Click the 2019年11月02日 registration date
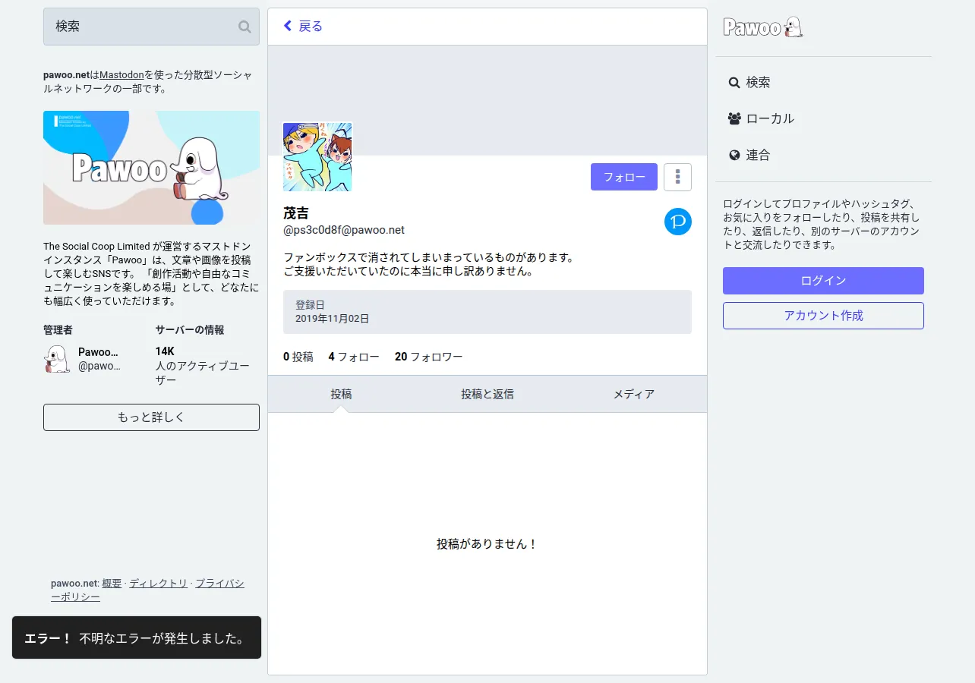This screenshot has height=683, width=975. click(x=332, y=319)
